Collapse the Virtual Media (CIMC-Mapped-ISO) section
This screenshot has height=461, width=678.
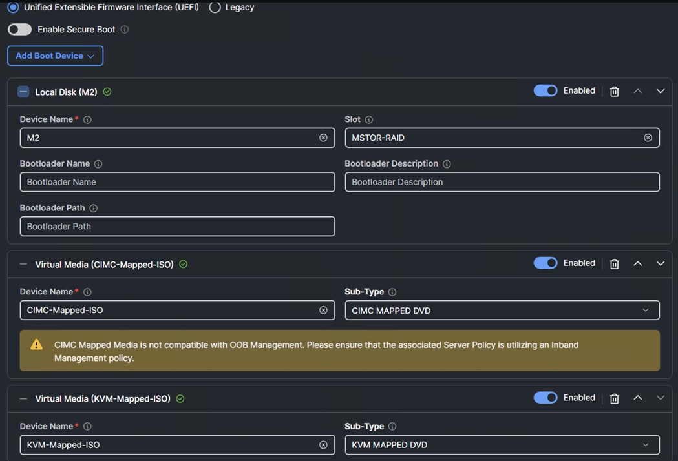click(23, 264)
